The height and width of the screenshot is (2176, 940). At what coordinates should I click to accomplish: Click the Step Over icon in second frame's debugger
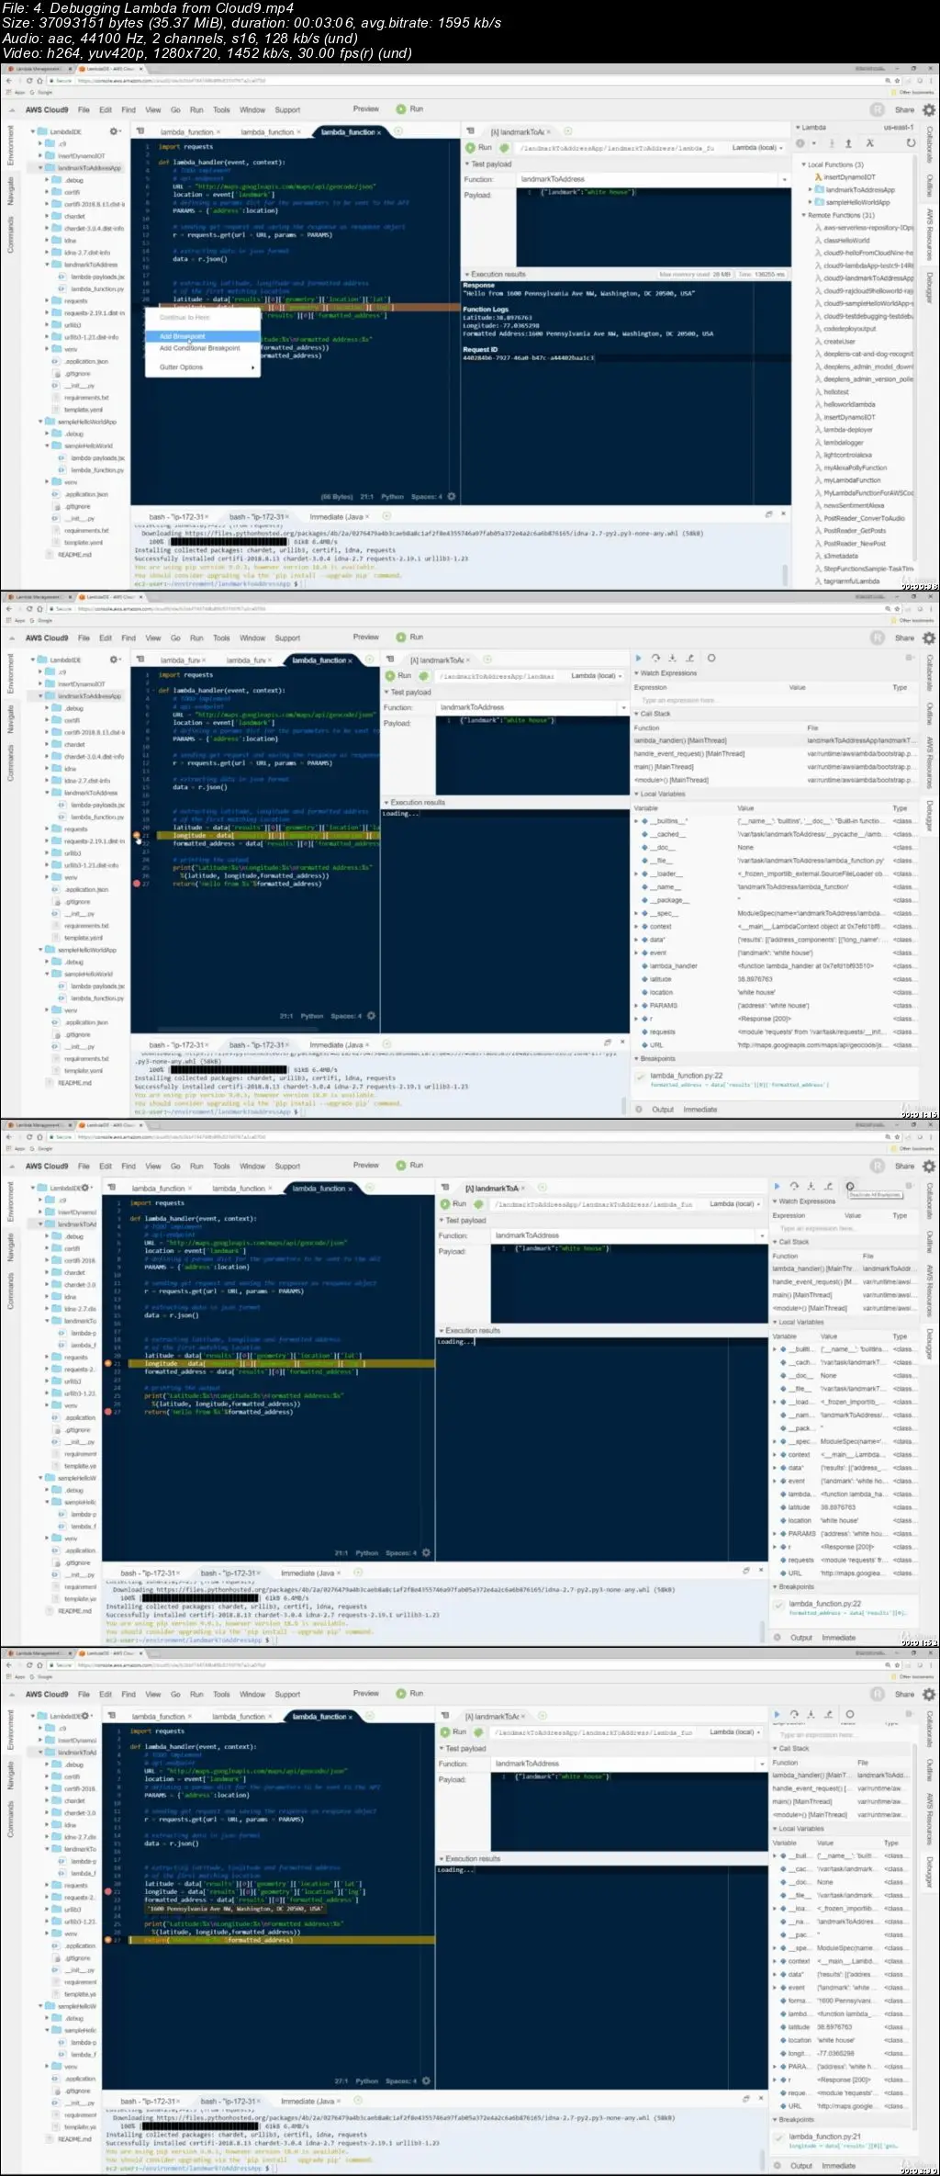coord(655,658)
